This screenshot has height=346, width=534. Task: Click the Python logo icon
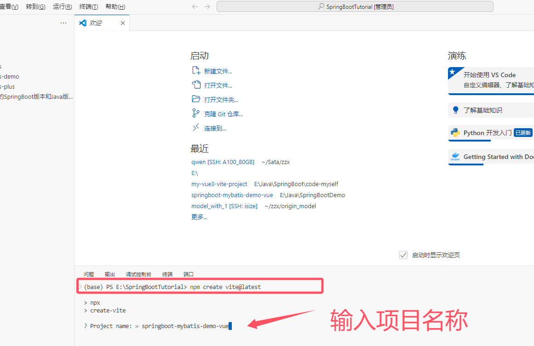coord(455,132)
